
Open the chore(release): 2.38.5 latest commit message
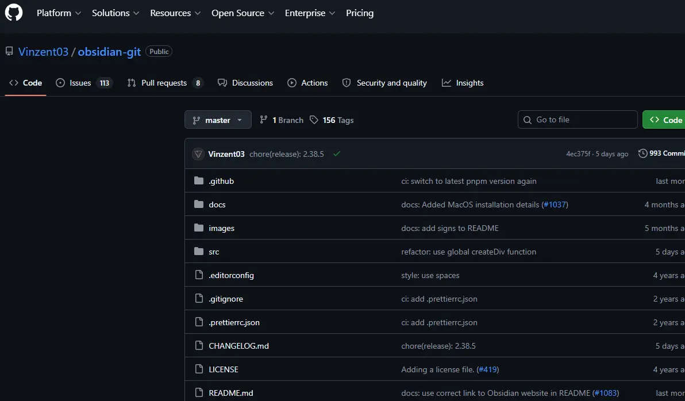point(287,154)
